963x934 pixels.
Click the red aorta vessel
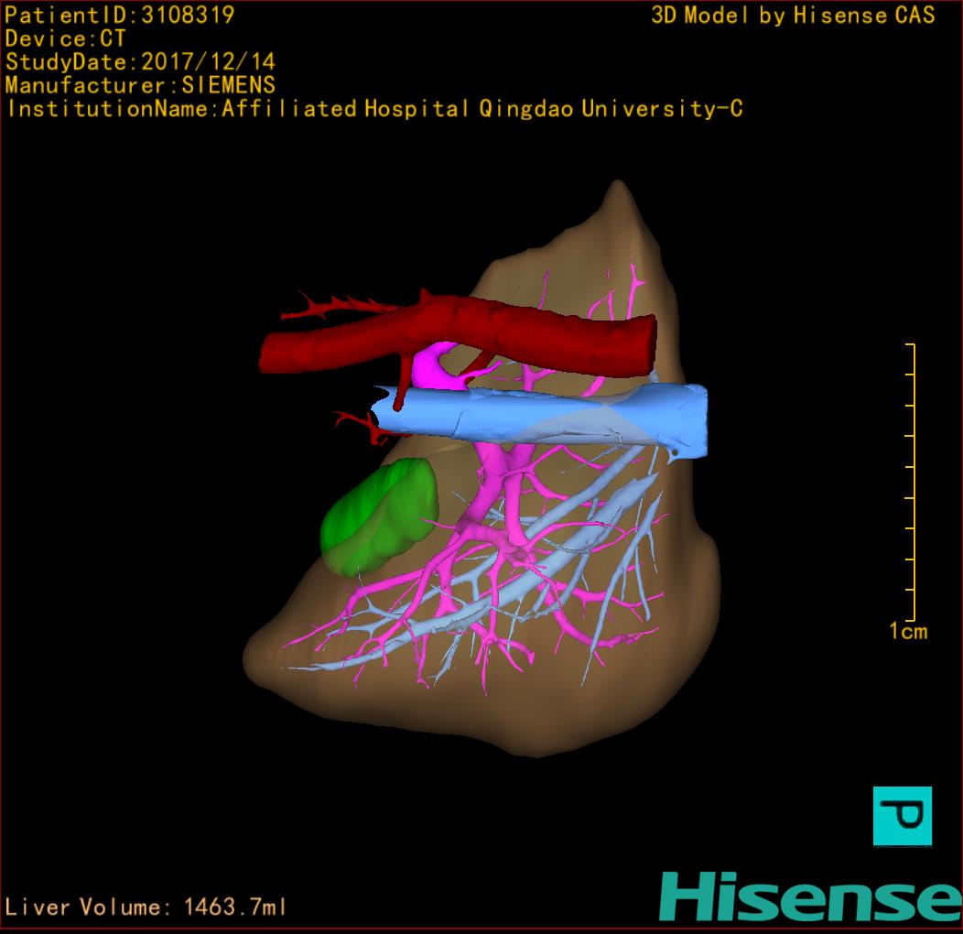[x=458, y=337]
